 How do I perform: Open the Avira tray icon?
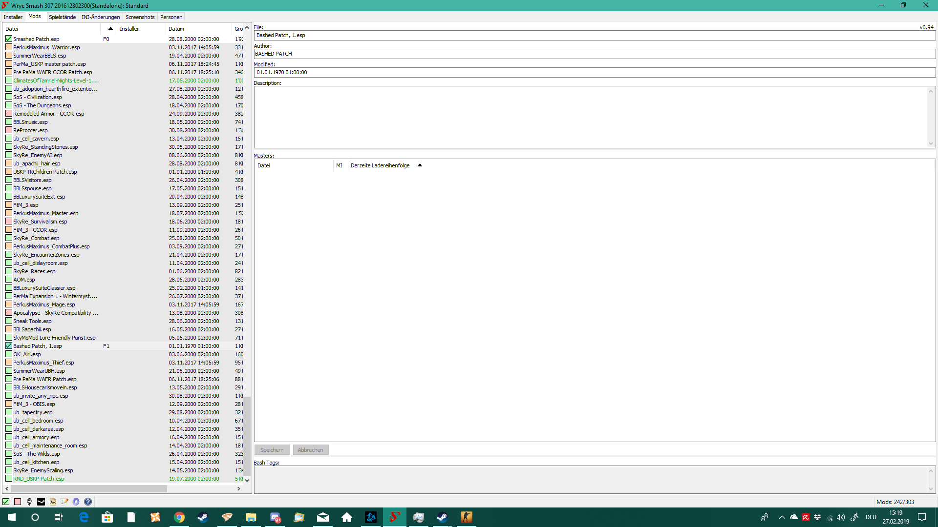[x=806, y=517]
